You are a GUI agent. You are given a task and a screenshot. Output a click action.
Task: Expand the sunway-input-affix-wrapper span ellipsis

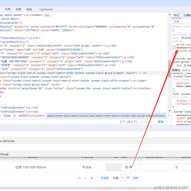tap(134, 81)
